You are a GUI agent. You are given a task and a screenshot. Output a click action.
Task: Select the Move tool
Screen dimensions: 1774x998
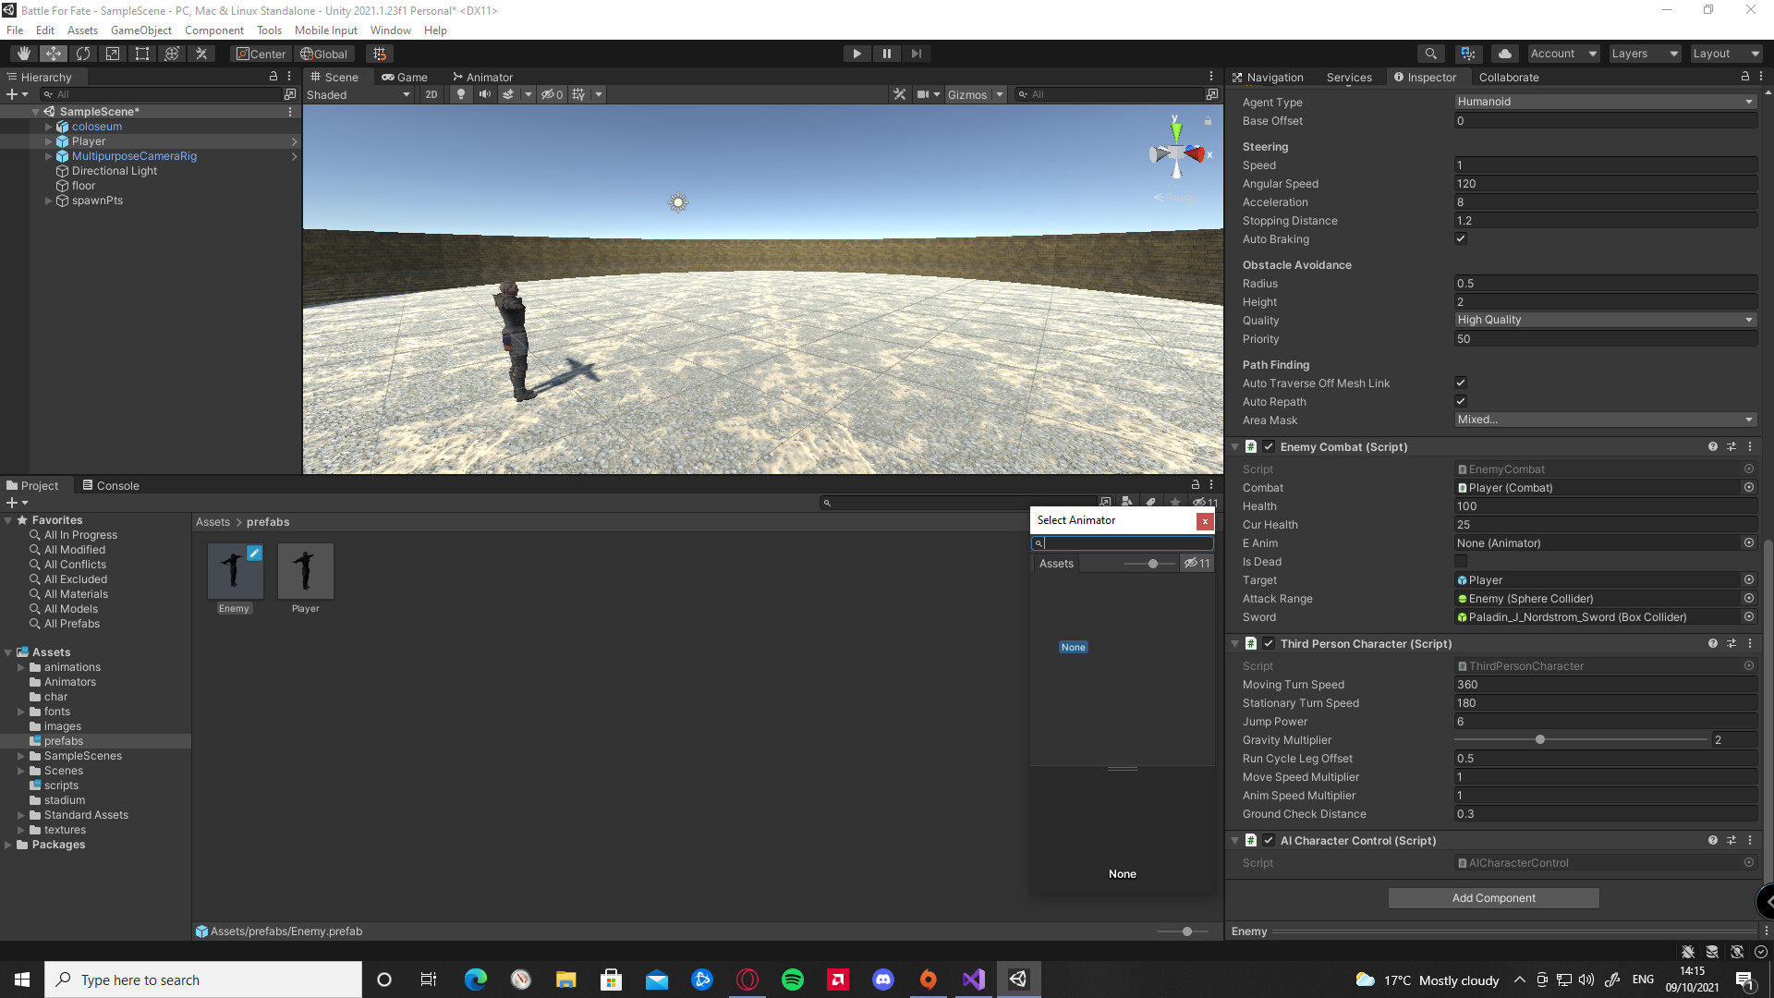[x=53, y=53]
